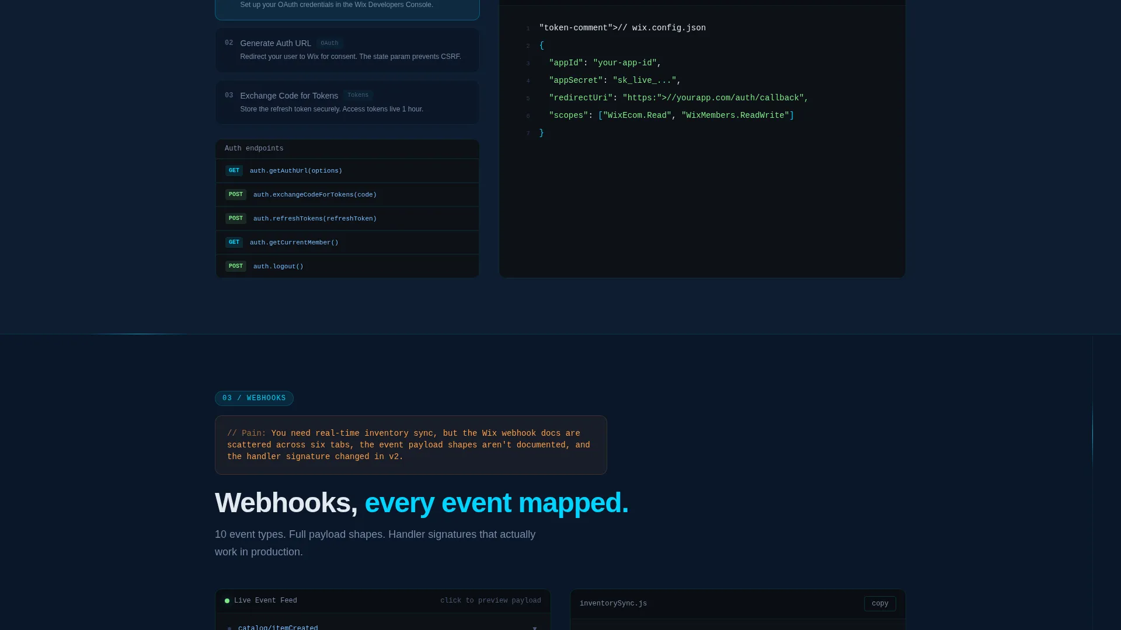Click the Tokens tag badge
1121x630 pixels.
coord(358,95)
